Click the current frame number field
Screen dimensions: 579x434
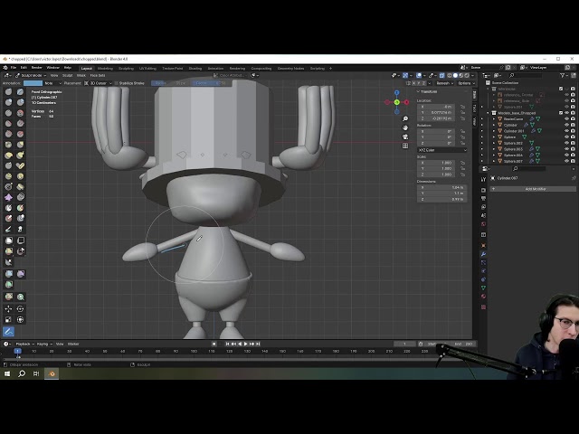coord(404,344)
